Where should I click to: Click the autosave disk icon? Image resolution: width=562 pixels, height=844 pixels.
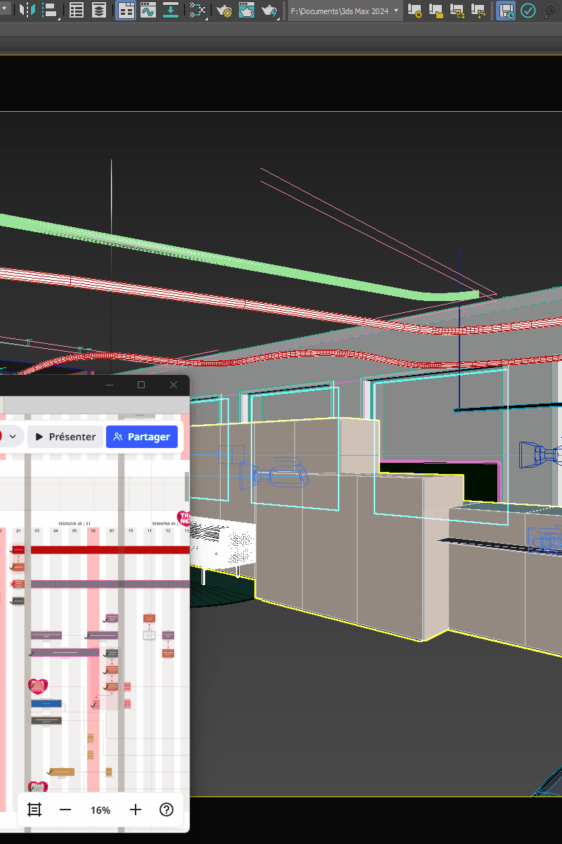[505, 11]
